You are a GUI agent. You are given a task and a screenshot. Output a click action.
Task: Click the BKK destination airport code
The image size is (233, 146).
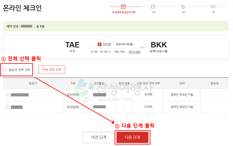click(x=159, y=45)
